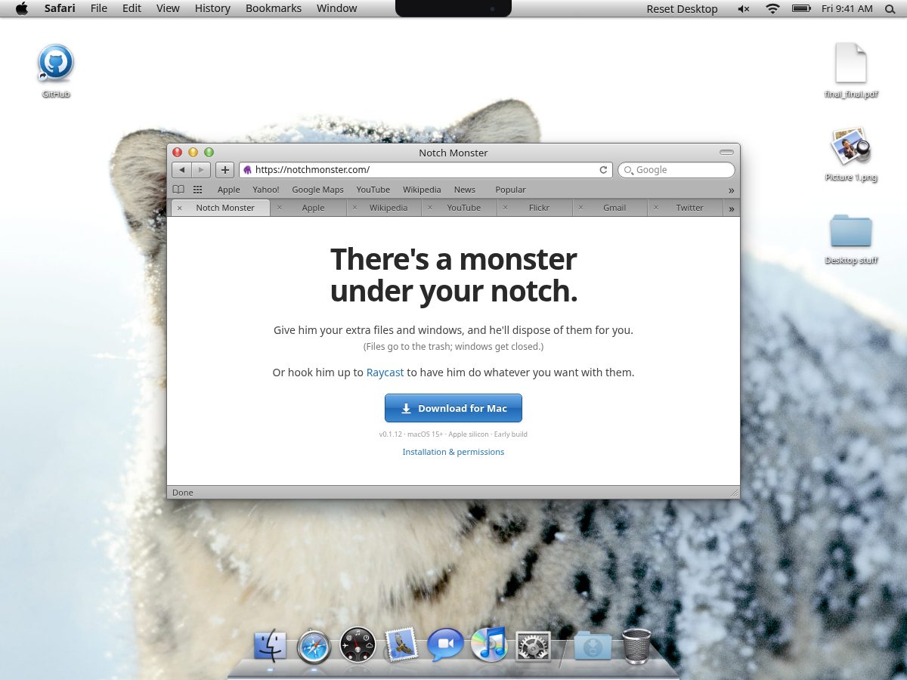The image size is (907, 680).
Task: Click the Download for Mac button
Action: click(453, 408)
